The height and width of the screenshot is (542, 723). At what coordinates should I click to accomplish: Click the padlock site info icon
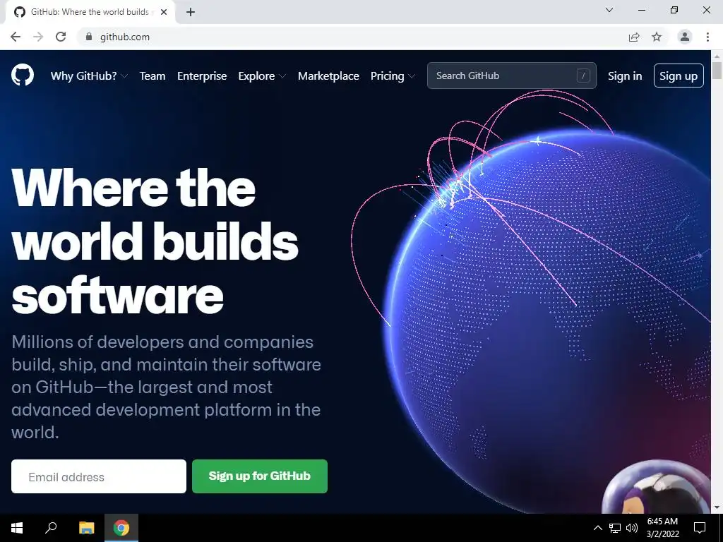pos(88,37)
